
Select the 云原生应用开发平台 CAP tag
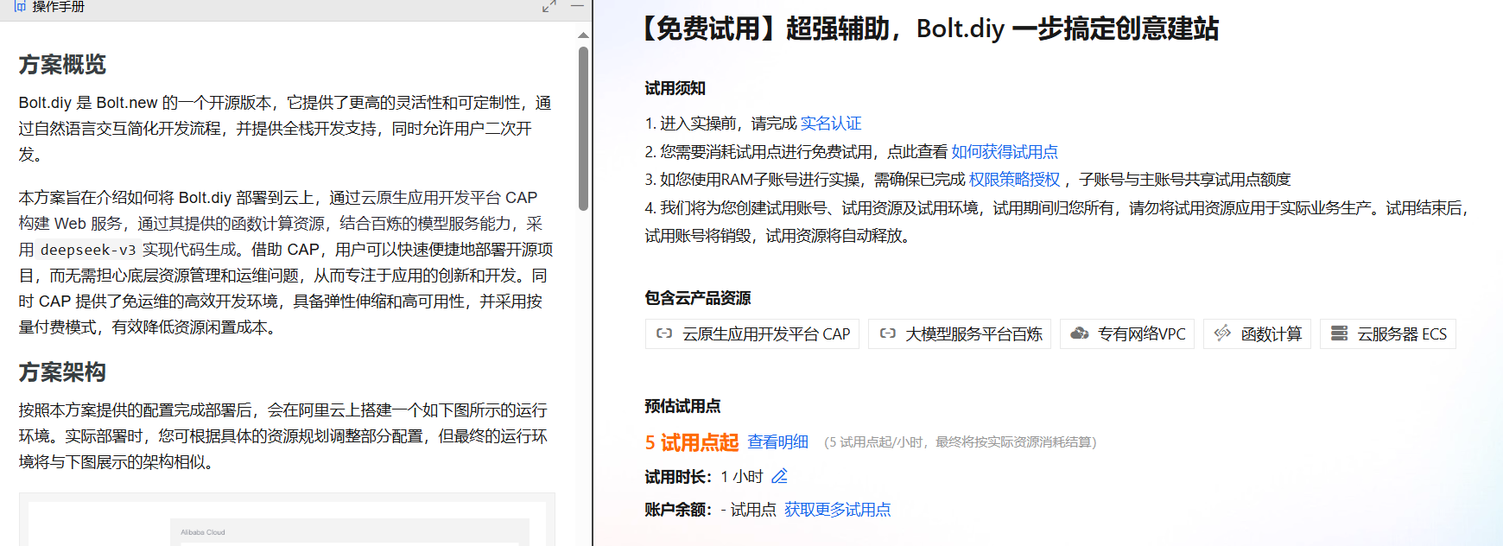[x=752, y=333]
